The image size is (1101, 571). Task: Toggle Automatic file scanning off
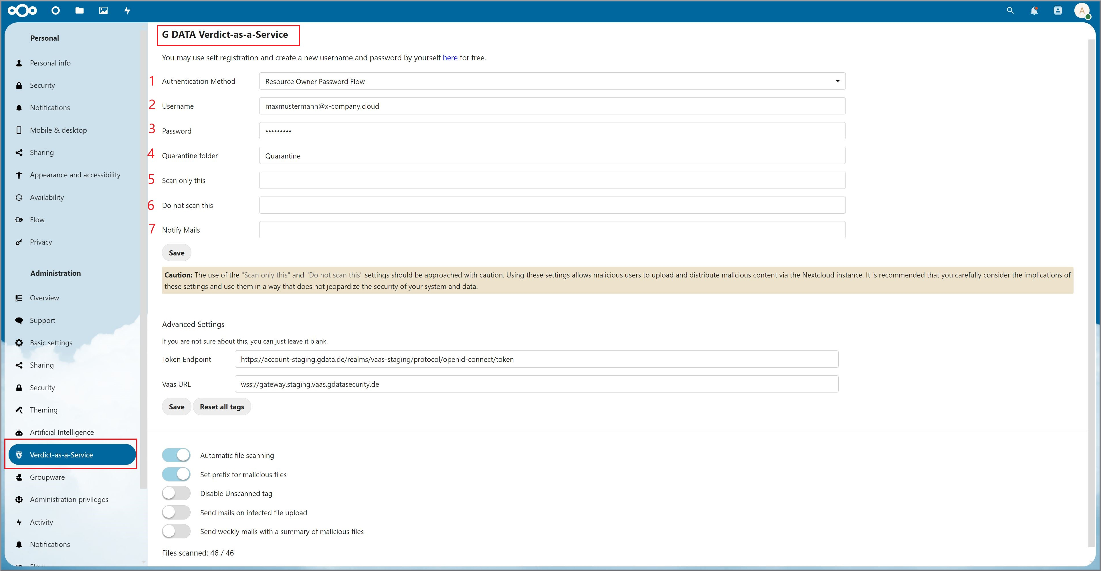176,455
